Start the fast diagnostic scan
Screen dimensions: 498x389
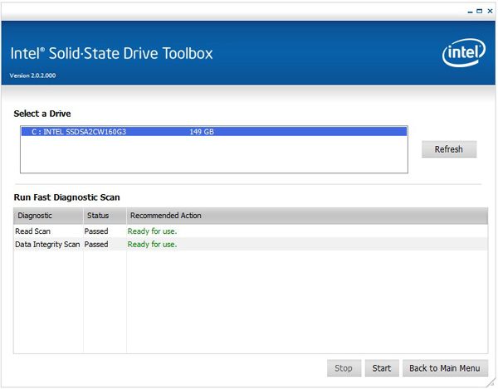click(x=382, y=368)
